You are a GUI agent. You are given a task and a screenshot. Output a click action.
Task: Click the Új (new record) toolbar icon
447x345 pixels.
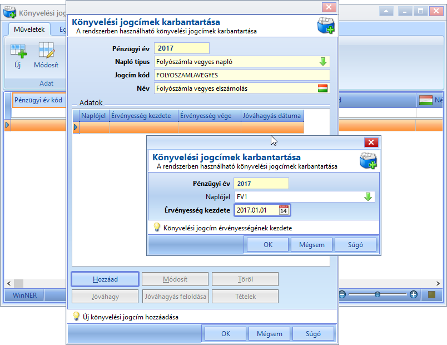pyautogui.click(x=18, y=51)
